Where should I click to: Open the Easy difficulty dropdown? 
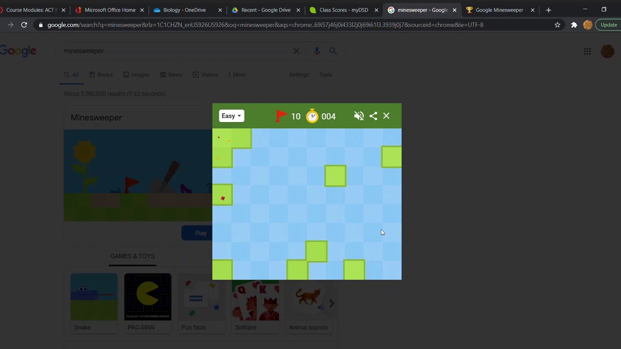coord(231,116)
